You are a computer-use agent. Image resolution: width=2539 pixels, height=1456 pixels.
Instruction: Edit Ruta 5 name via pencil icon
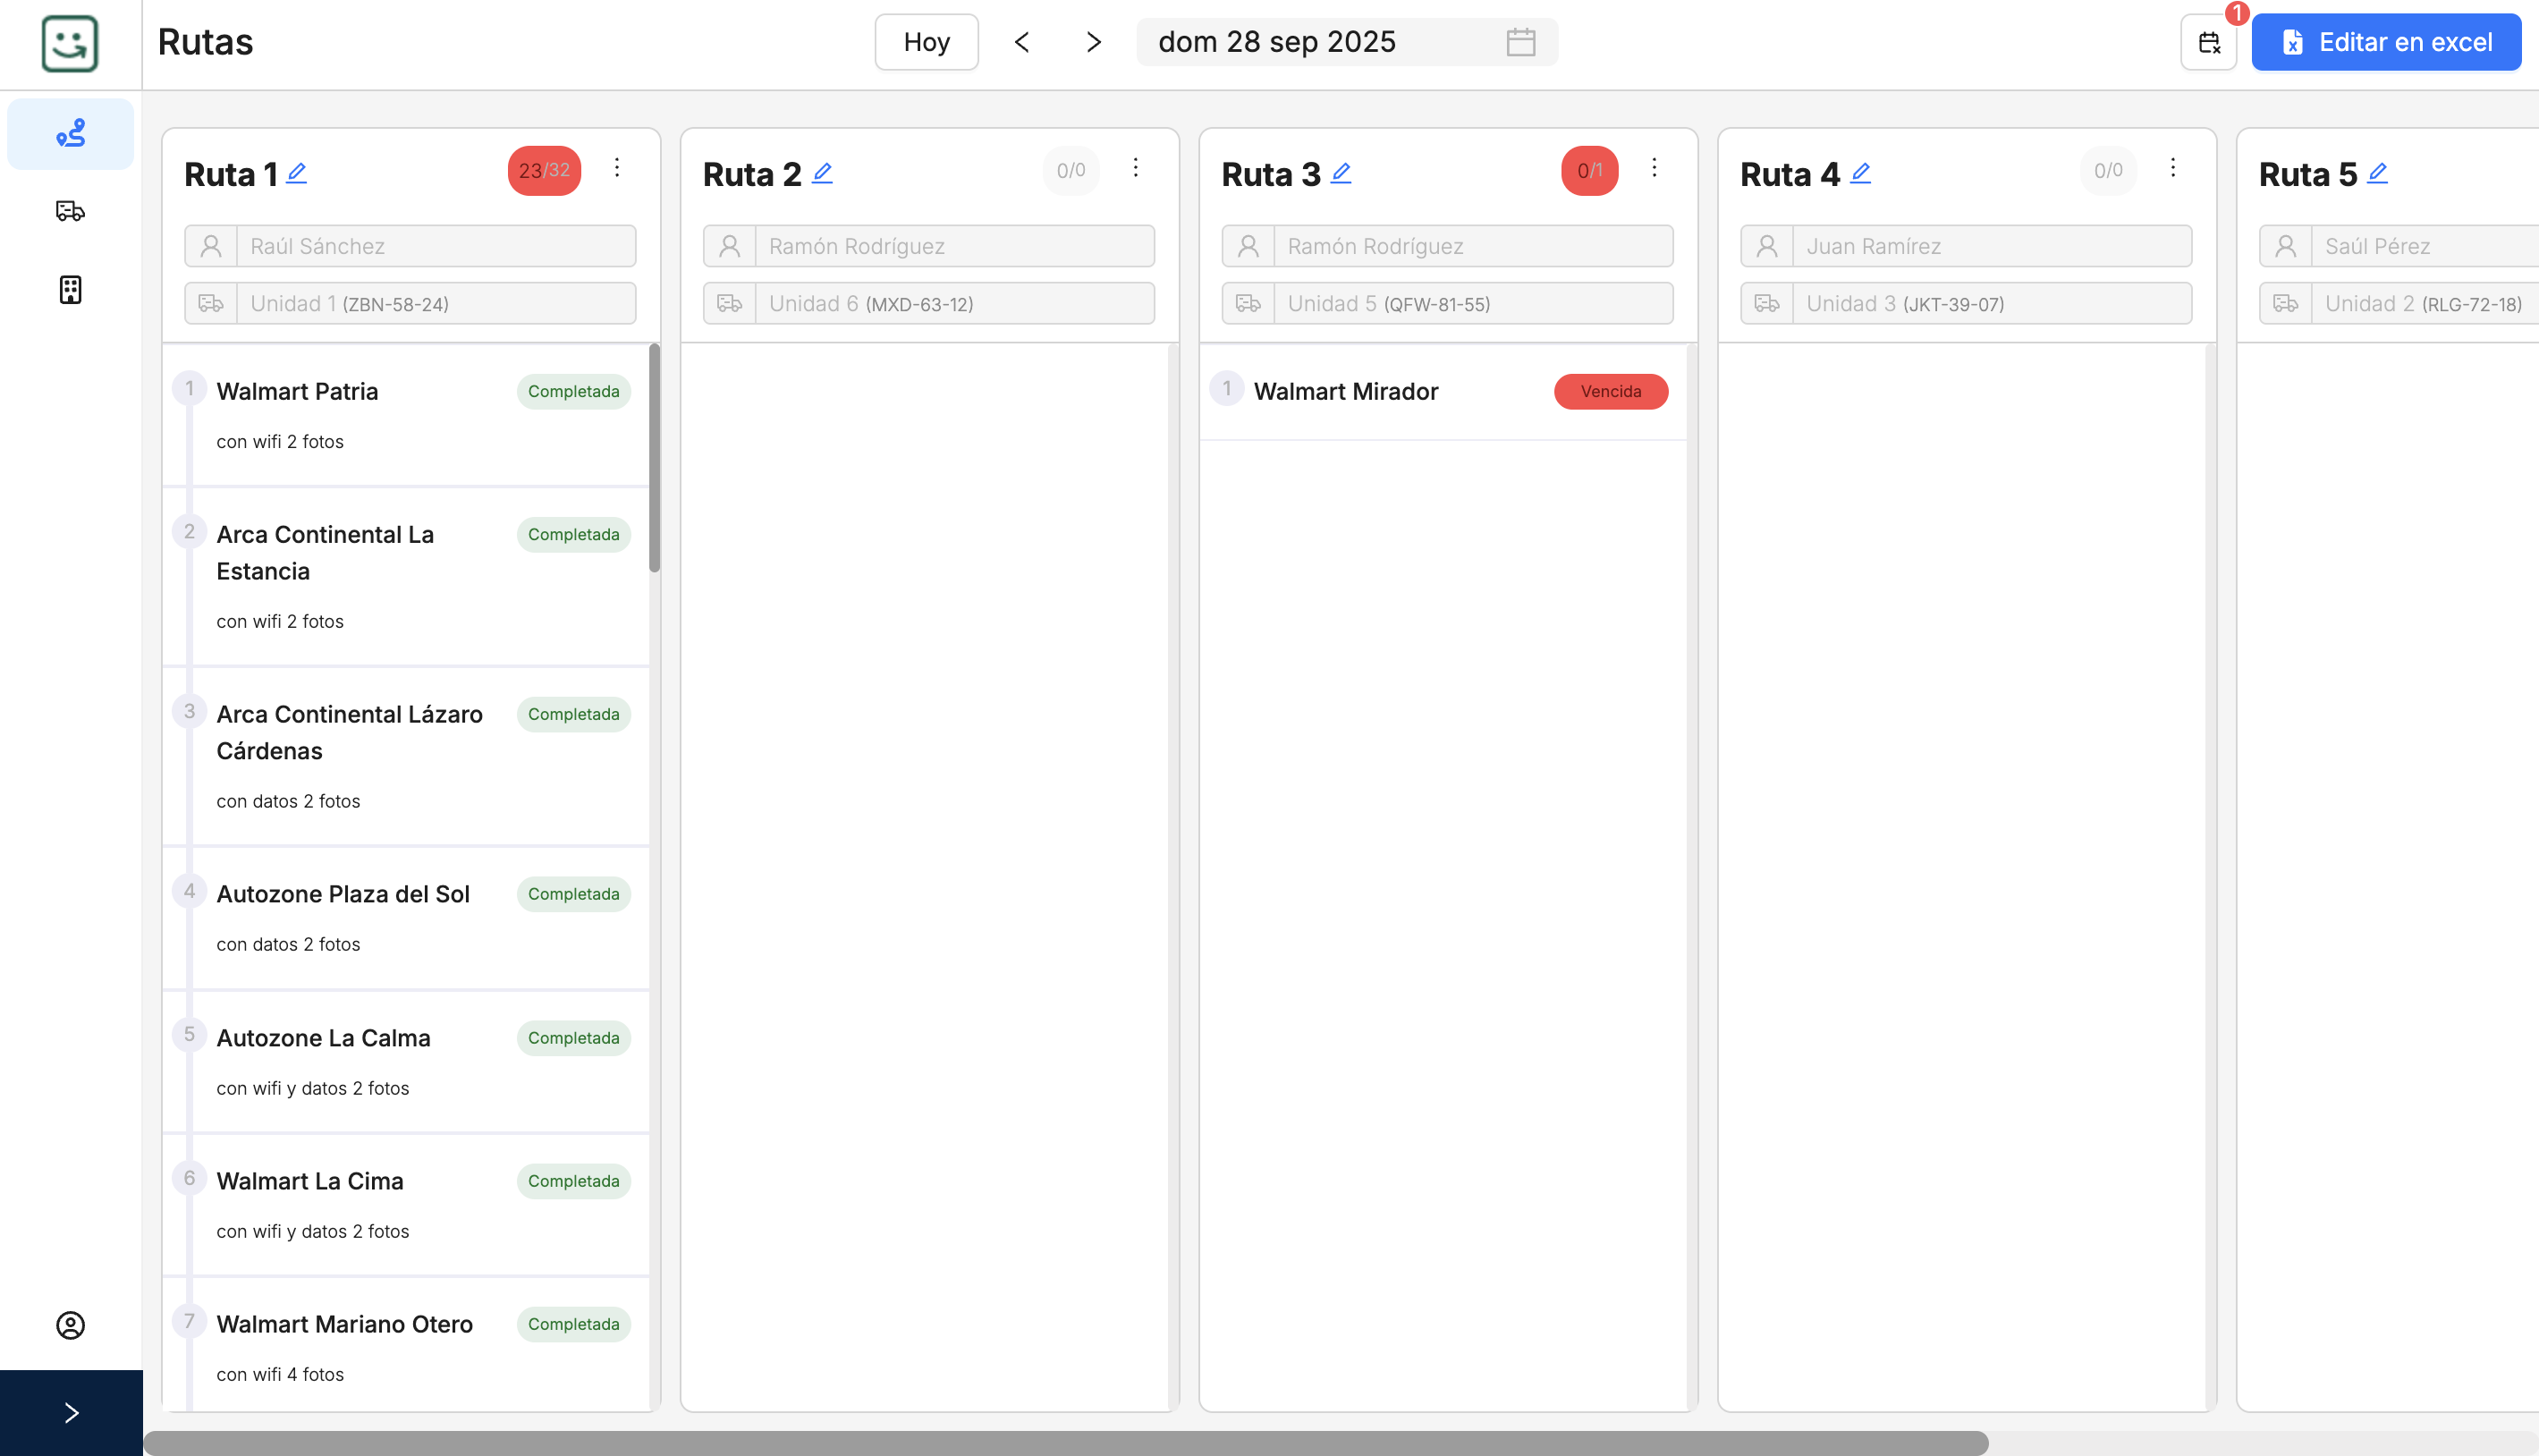click(x=2377, y=172)
